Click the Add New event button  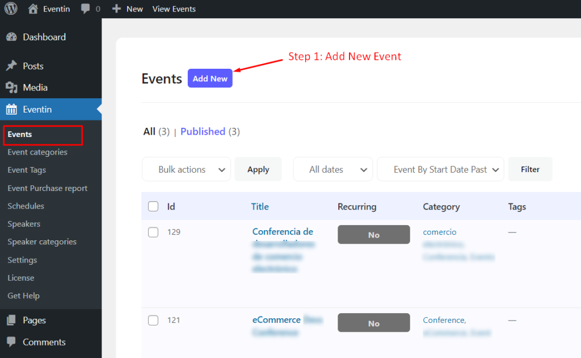pyautogui.click(x=210, y=78)
